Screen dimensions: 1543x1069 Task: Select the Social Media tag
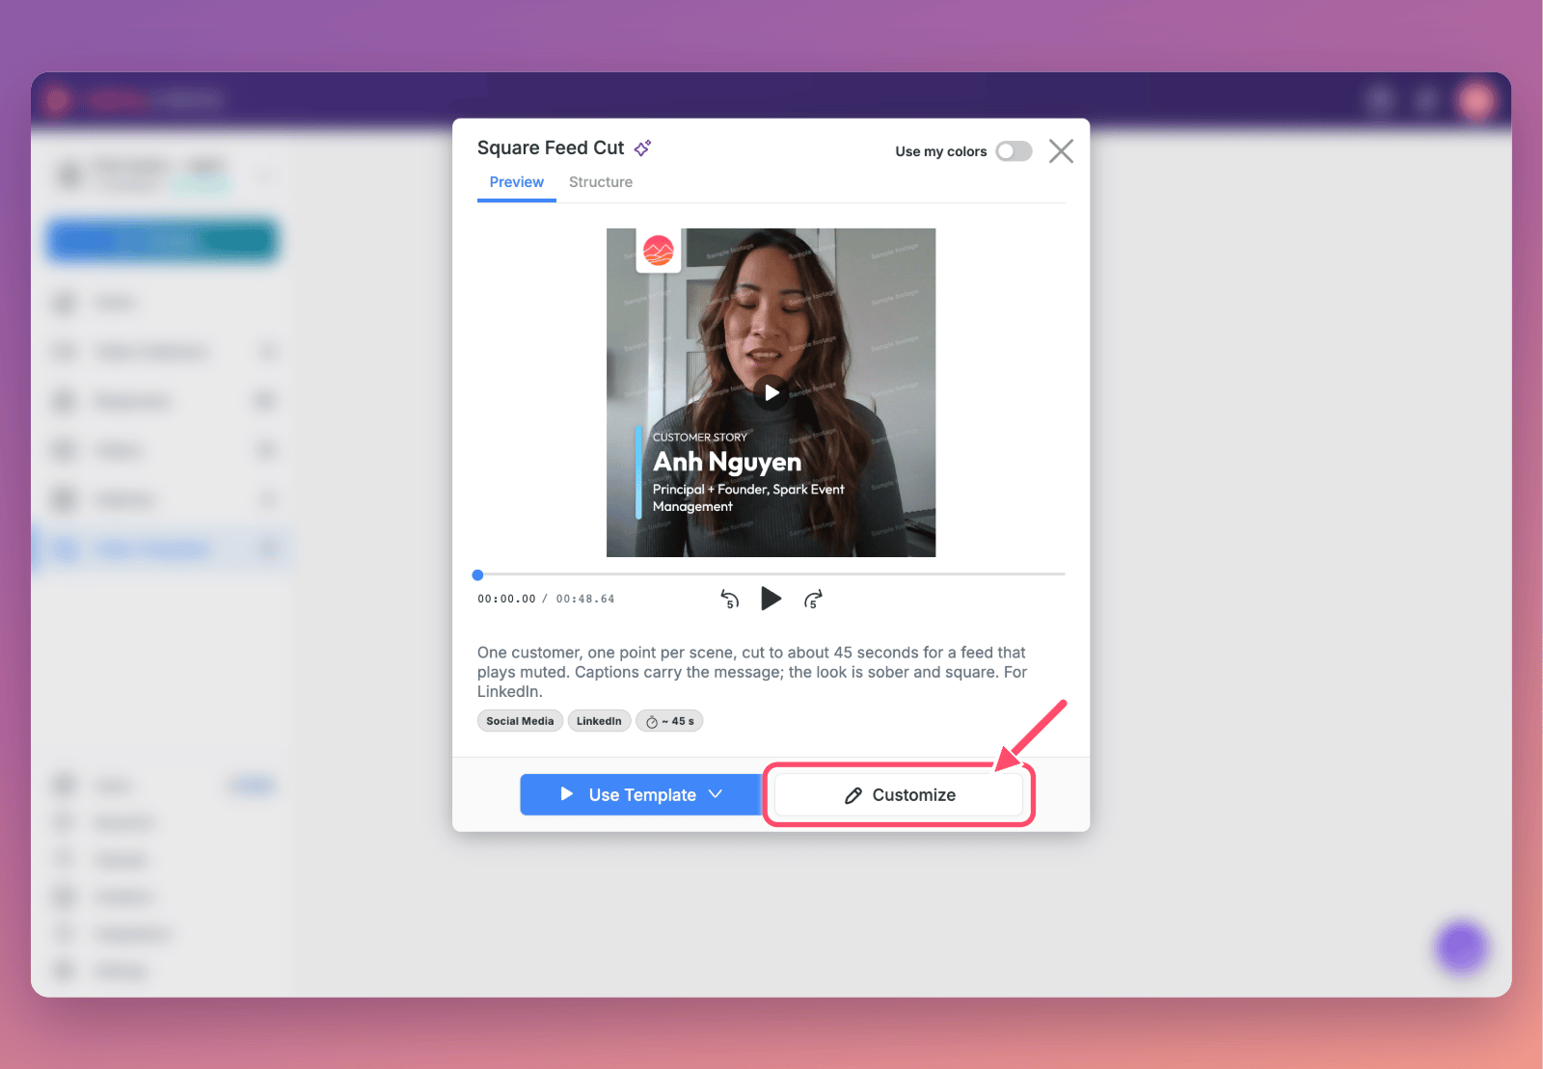(x=520, y=721)
